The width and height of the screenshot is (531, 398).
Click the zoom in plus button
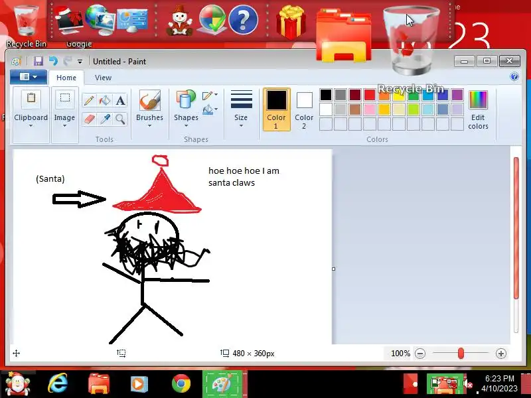(501, 354)
